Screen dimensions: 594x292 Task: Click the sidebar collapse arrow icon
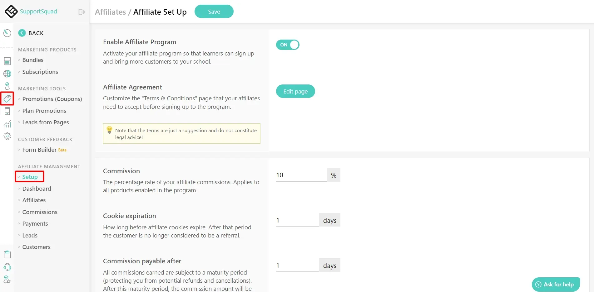pyautogui.click(x=82, y=12)
